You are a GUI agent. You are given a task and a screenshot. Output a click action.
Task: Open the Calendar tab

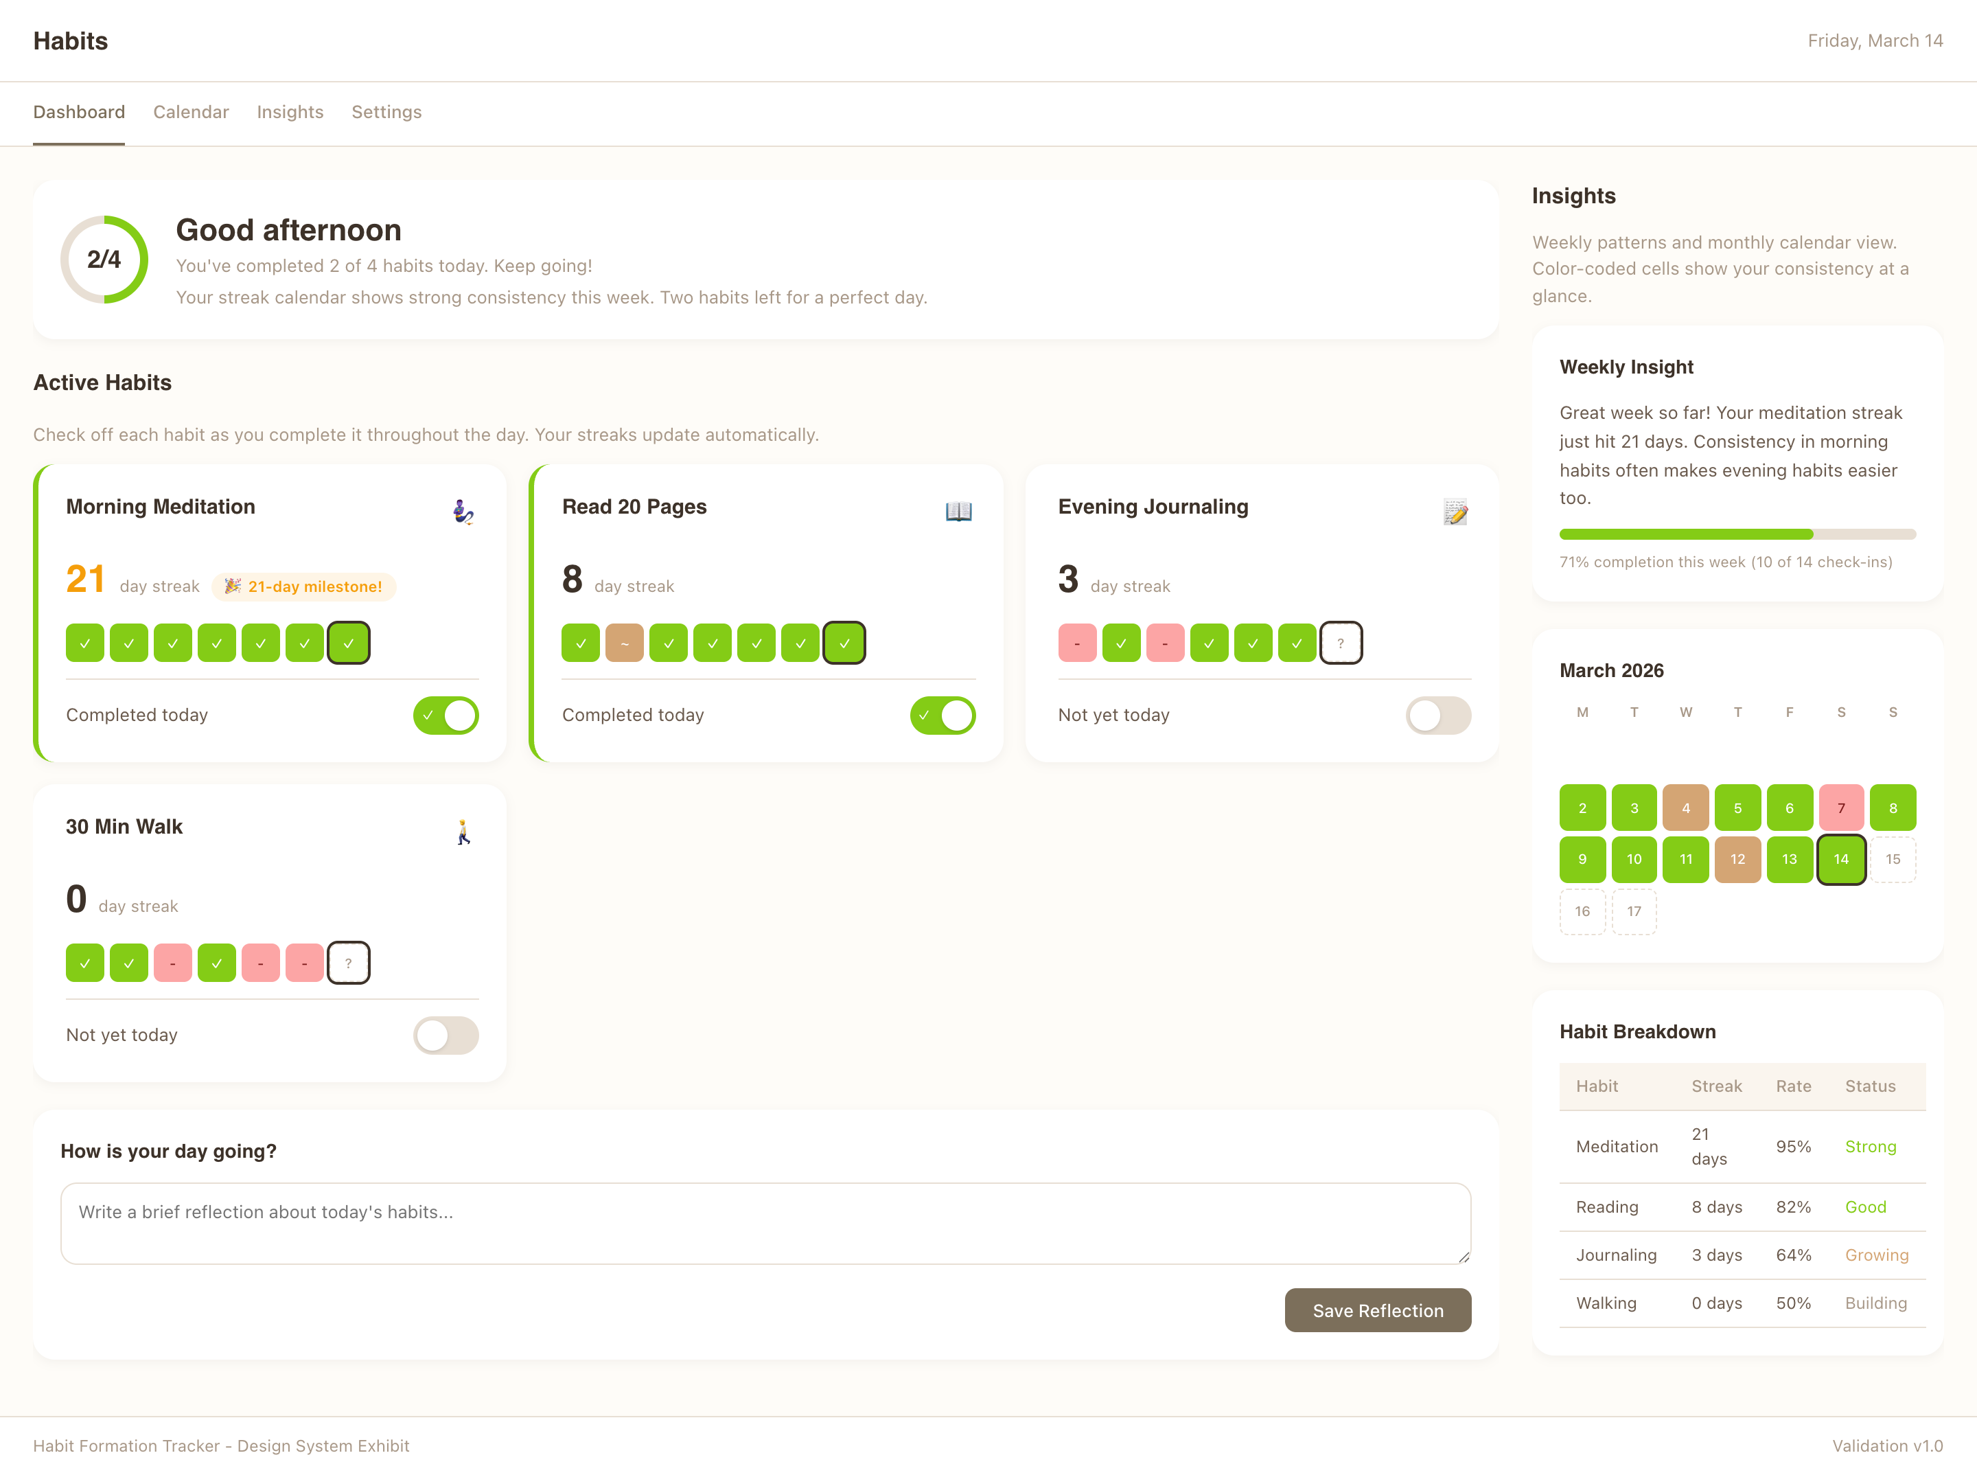pos(191,113)
